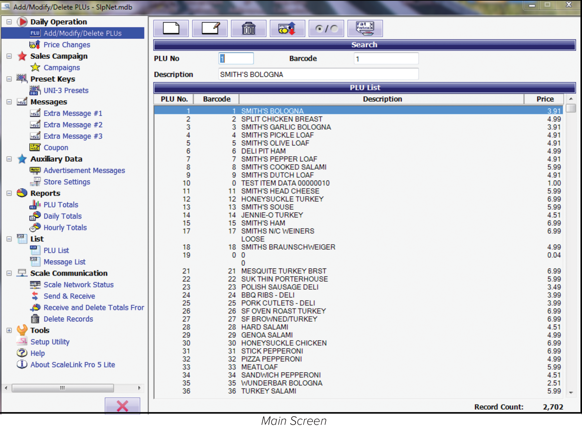The image size is (582, 431).
Task: Open Price Changes in sidebar
Action: [x=67, y=45]
